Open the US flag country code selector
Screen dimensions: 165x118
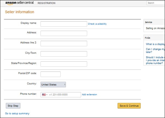(x=45, y=95)
